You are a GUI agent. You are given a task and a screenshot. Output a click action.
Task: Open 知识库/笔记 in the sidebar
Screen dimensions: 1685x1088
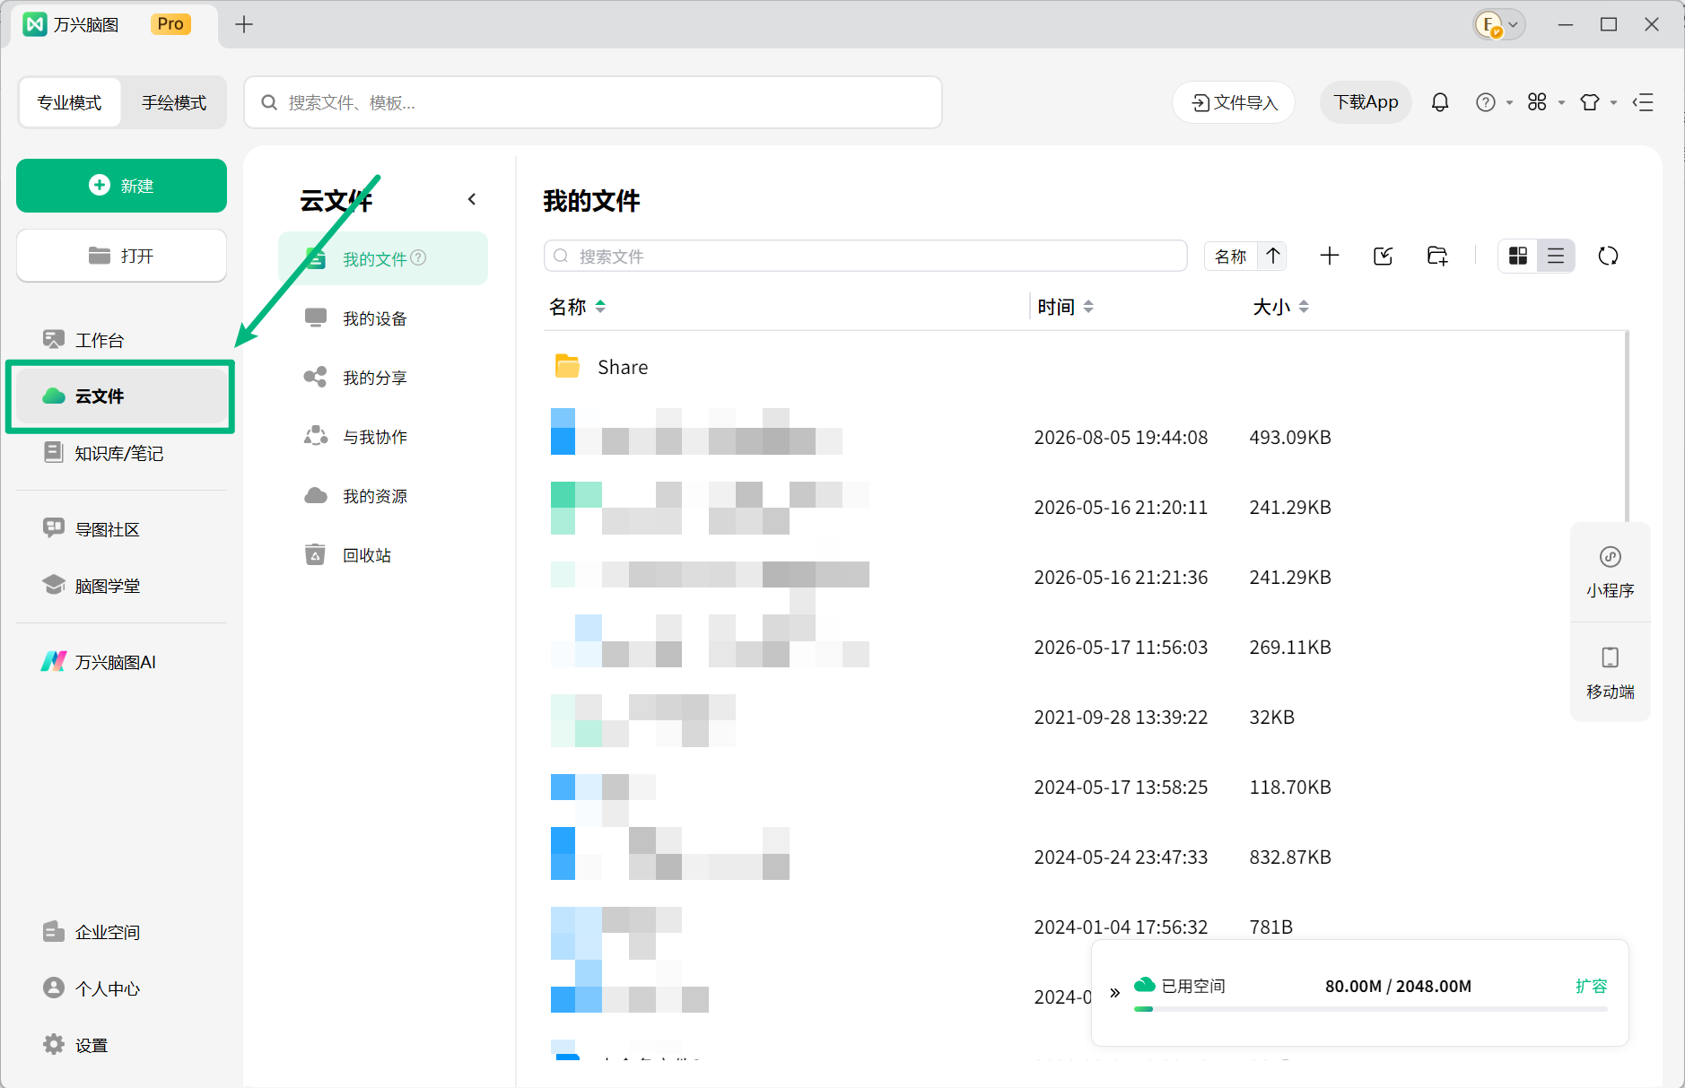(x=121, y=453)
